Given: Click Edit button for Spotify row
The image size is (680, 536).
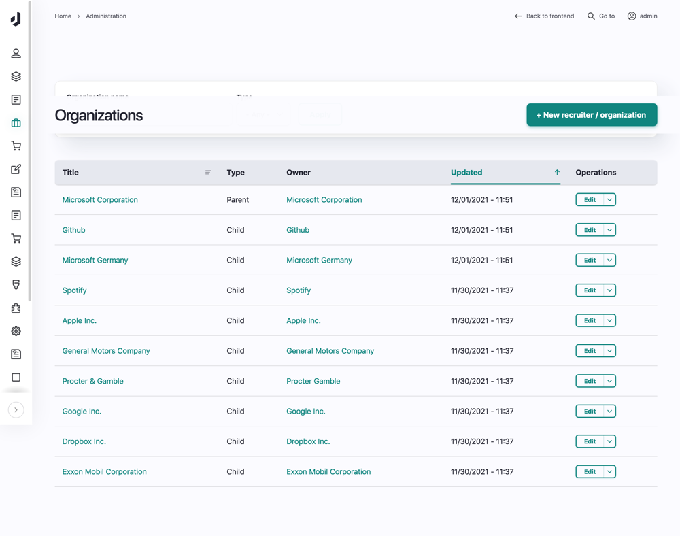Looking at the screenshot, I should (590, 290).
